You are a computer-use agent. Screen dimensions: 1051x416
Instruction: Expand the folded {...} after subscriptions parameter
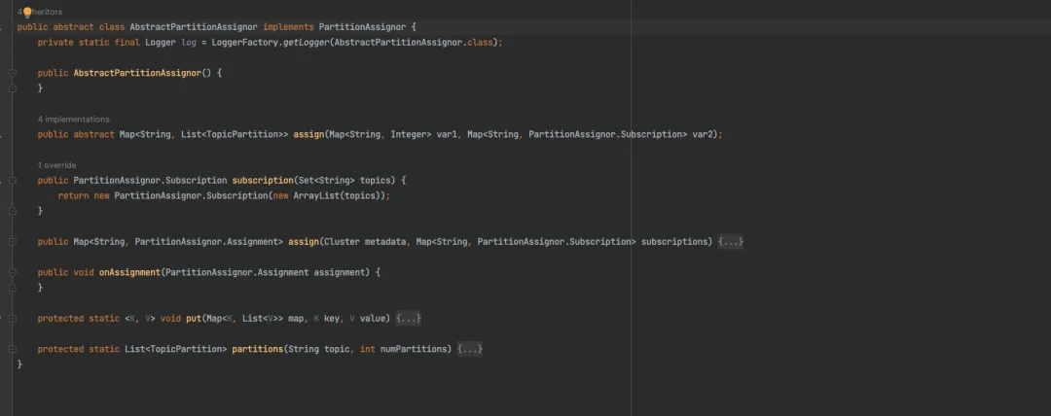pyautogui.click(x=731, y=241)
